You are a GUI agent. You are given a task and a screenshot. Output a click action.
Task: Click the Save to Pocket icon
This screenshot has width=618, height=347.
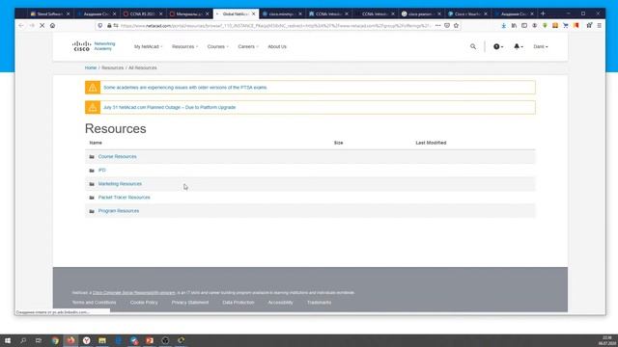tap(447, 26)
